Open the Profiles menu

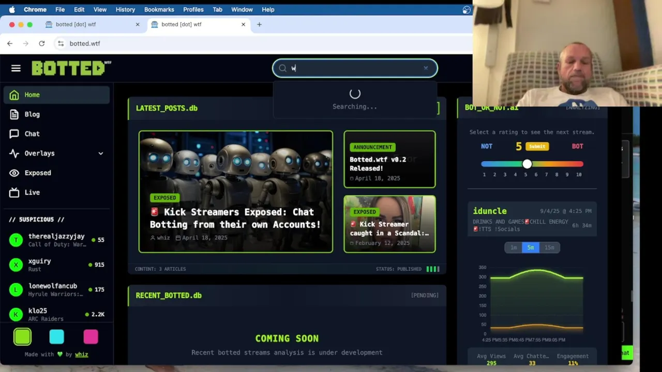(193, 9)
